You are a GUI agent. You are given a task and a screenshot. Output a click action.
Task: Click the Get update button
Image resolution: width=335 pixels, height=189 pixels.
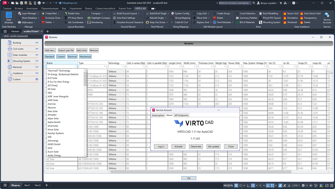click(x=214, y=147)
